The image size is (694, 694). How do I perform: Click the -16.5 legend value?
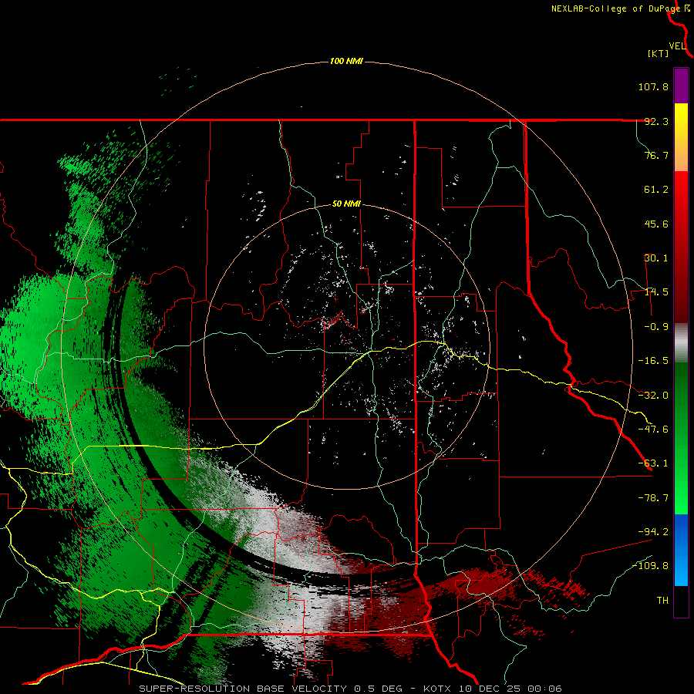tap(653, 361)
